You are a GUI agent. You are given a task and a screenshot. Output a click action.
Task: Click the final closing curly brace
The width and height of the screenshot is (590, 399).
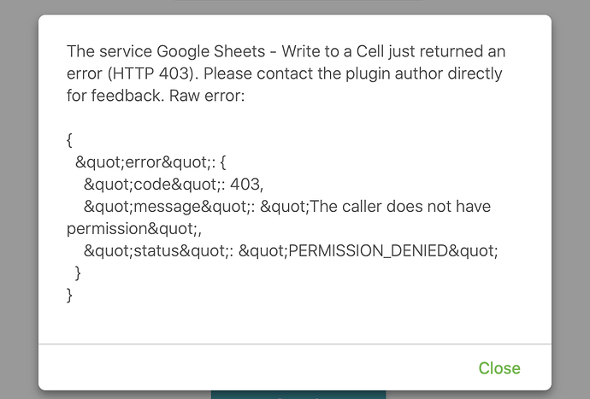click(x=69, y=296)
